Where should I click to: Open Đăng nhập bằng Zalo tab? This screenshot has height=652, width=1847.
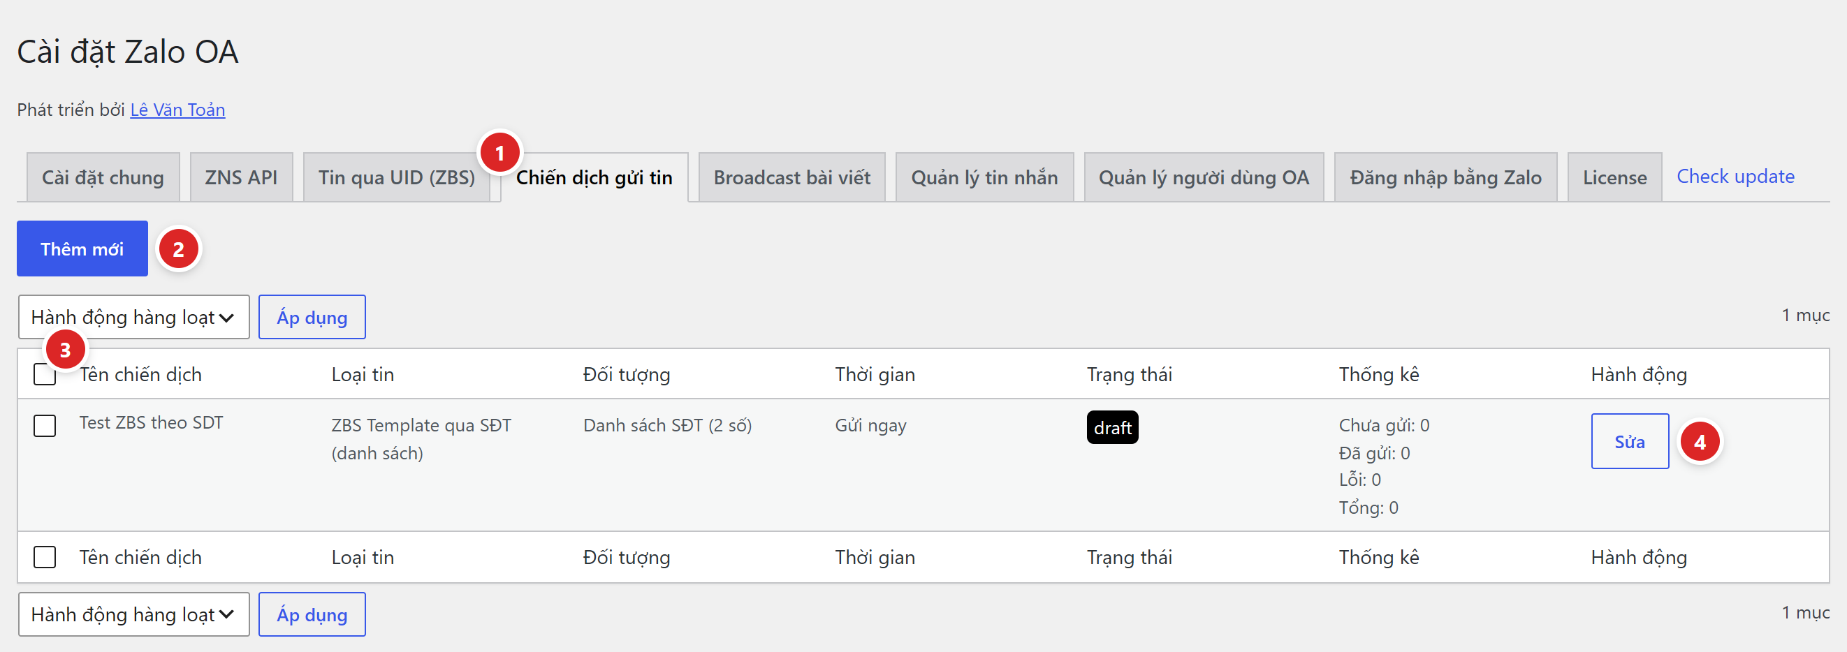[x=1445, y=177]
